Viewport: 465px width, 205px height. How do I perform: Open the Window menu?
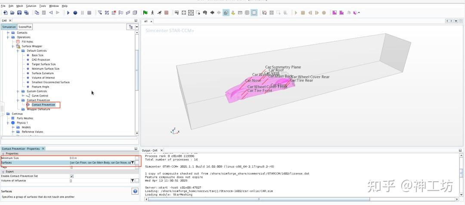pos(54,6)
